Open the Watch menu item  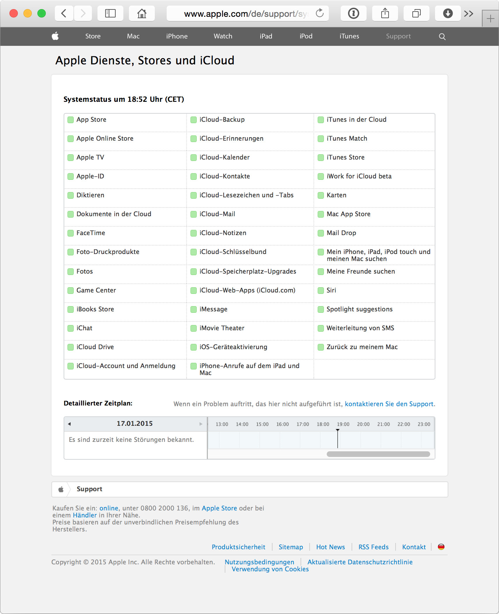223,36
